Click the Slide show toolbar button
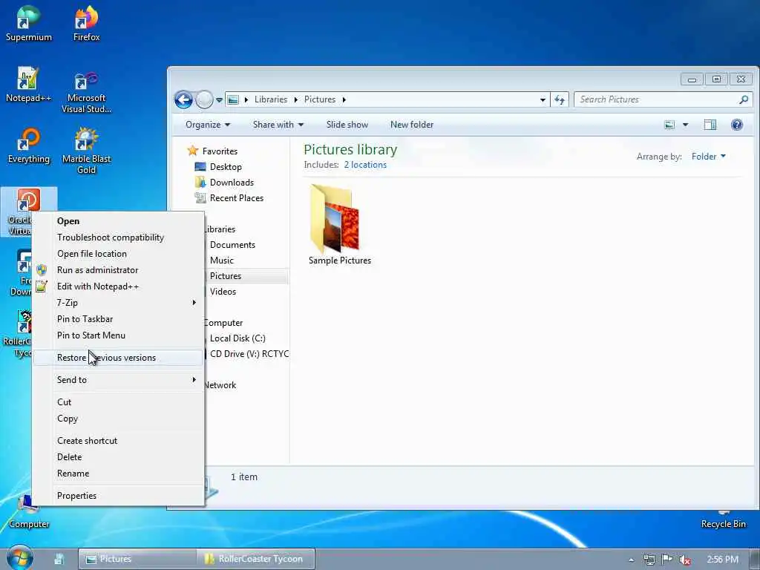The width and height of the screenshot is (760, 570). tap(347, 125)
